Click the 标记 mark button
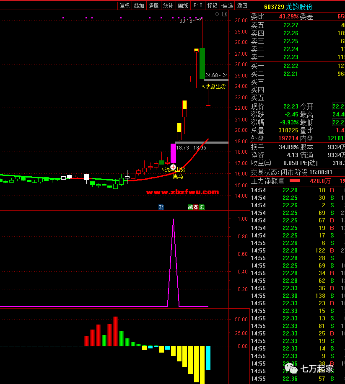This screenshot has width=345, height=384. (213, 5)
